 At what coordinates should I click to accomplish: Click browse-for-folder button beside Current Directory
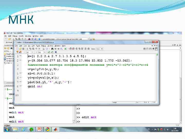pos(91,39)
